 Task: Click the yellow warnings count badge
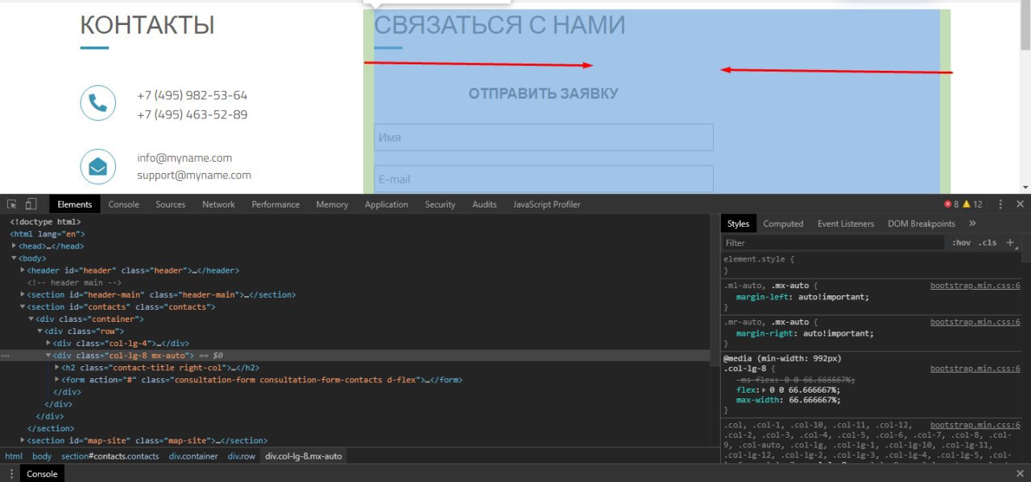(x=973, y=204)
